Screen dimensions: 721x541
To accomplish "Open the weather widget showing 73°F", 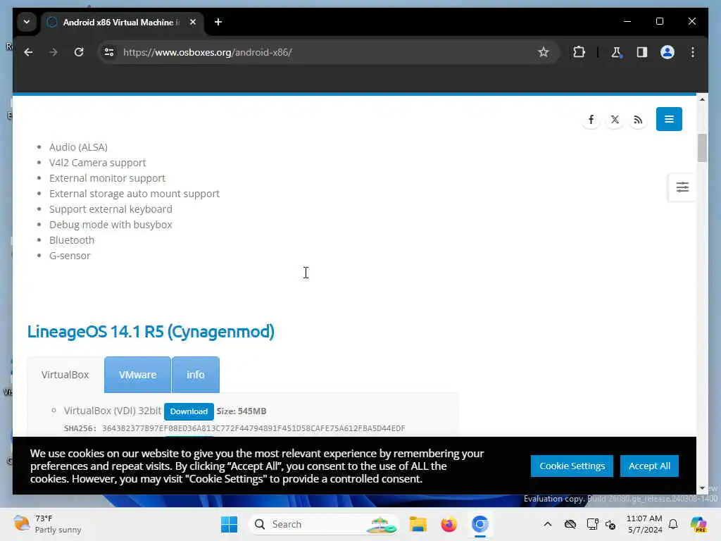I will click(x=47, y=524).
